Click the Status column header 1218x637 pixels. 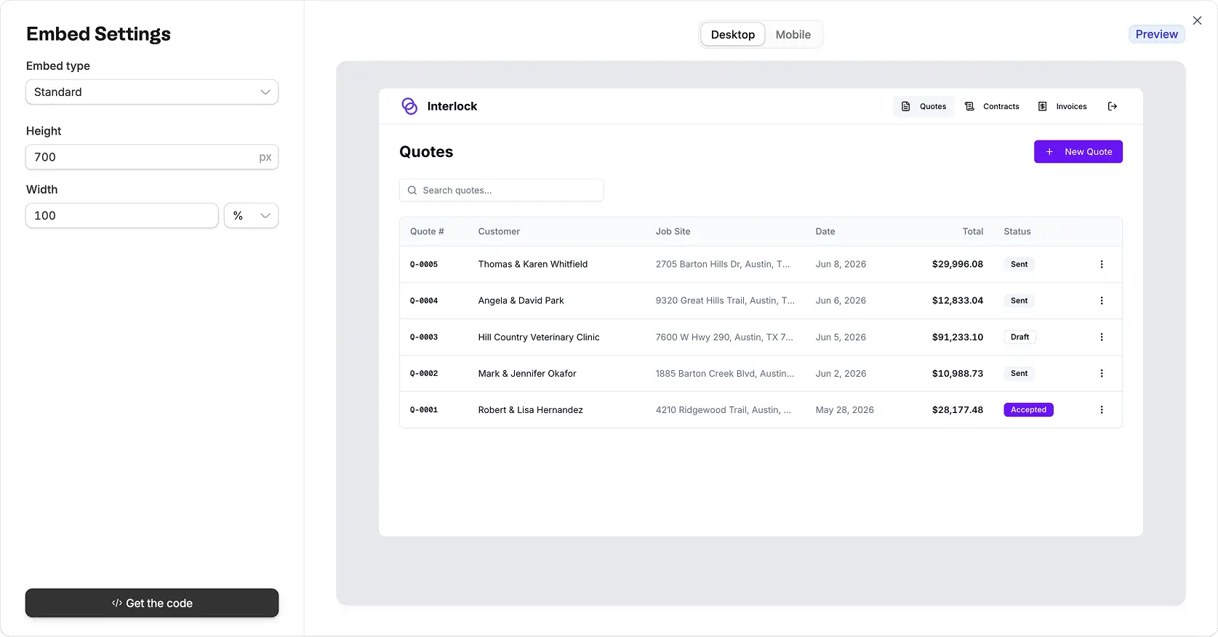point(1017,232)
